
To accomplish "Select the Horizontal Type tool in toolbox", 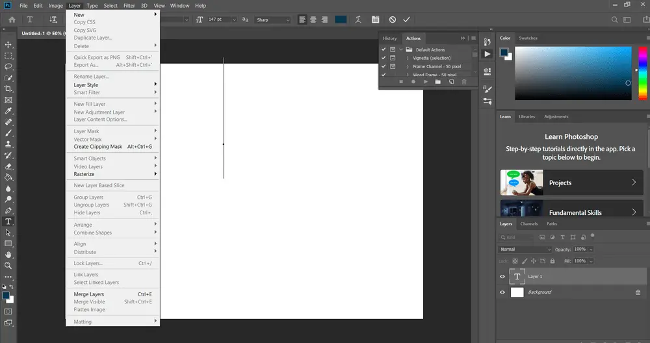I will point(8,222).
